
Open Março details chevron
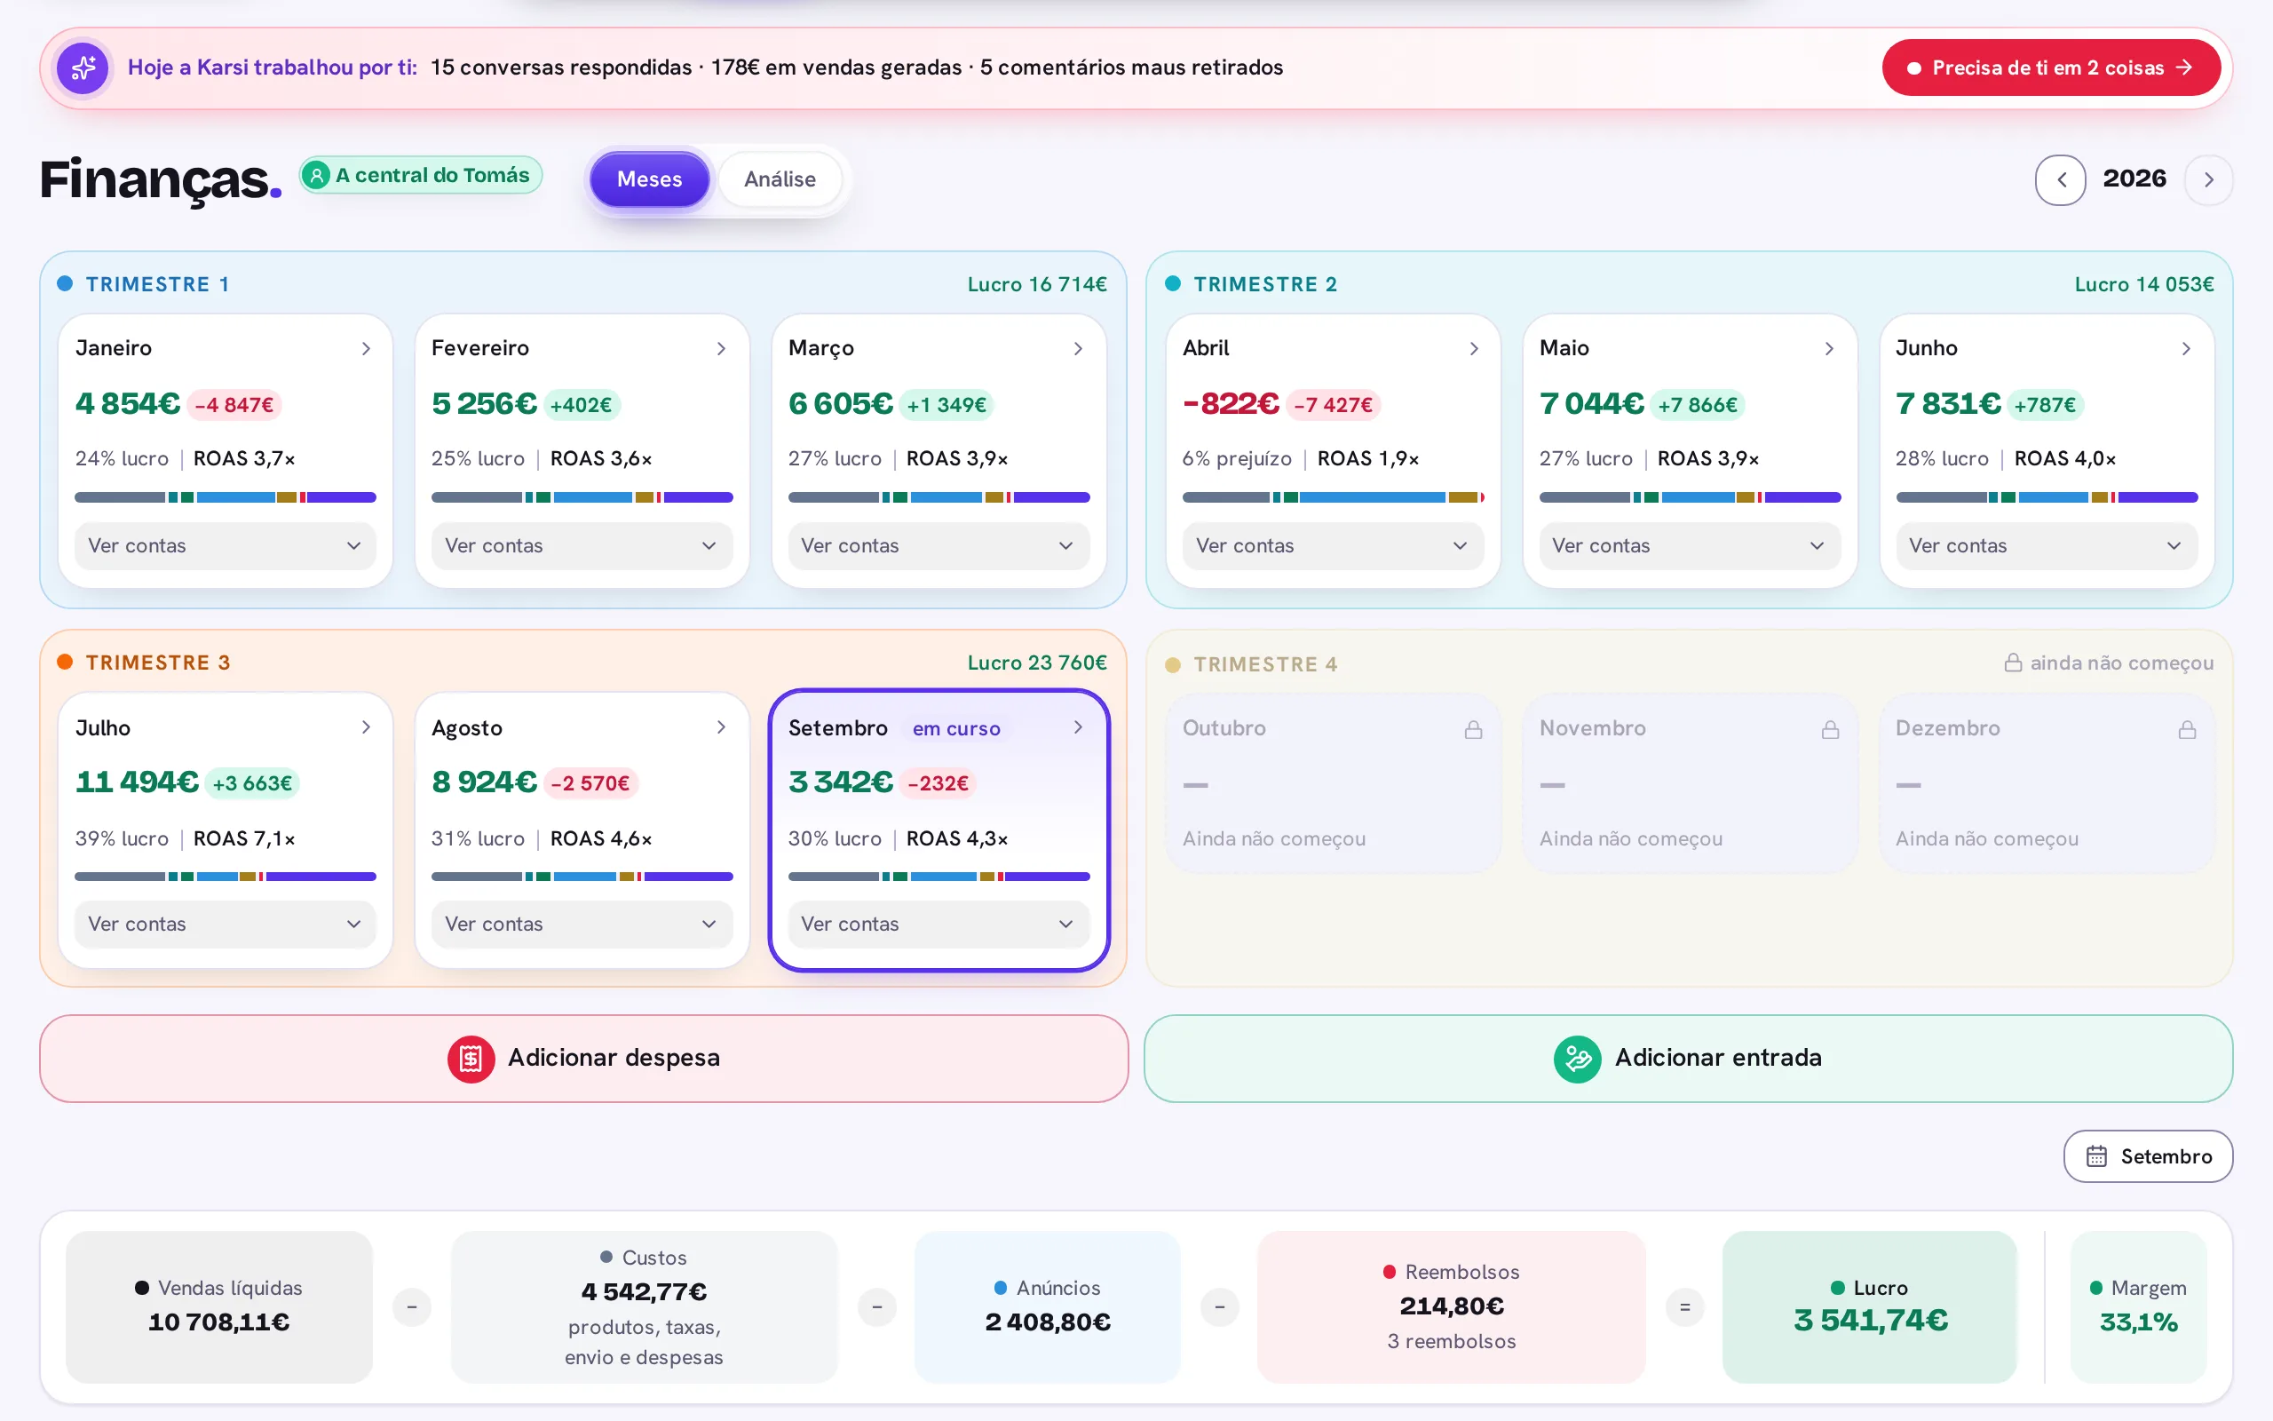pyautogui.click(x=1078, y=349)
